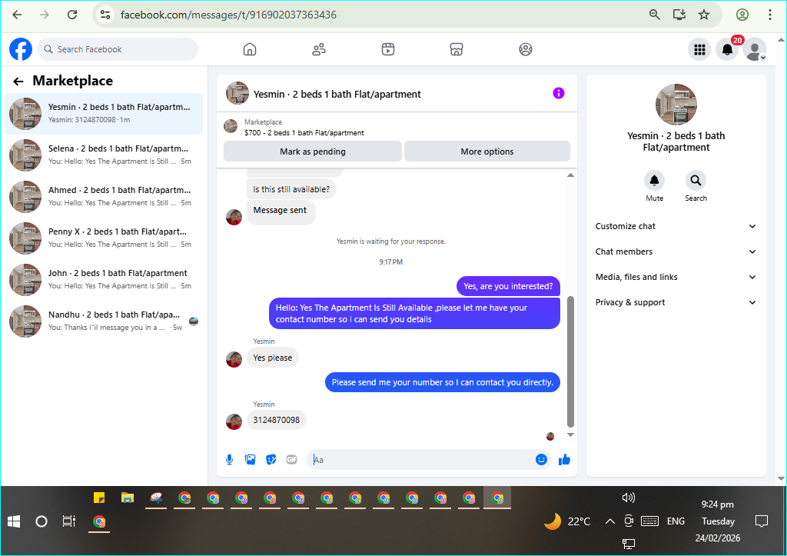Choose a sticker icon
The height and width of the screenshot is (556, 787).
tap(271, 460)
